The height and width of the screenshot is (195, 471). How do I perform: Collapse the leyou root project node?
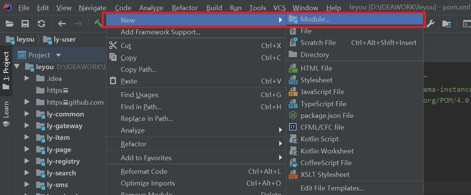click(x=17, y=66)
